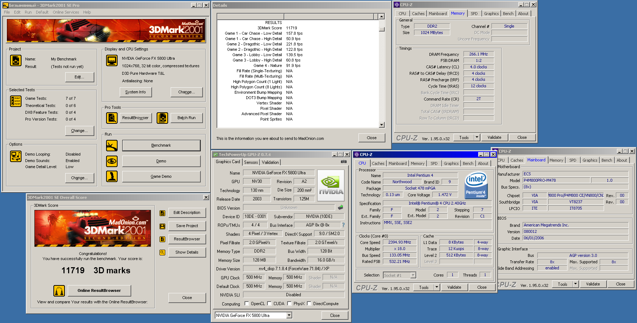The image size is (637, 323).
Task: Click the Benchmark button to run tests
Action: (161, 146)
